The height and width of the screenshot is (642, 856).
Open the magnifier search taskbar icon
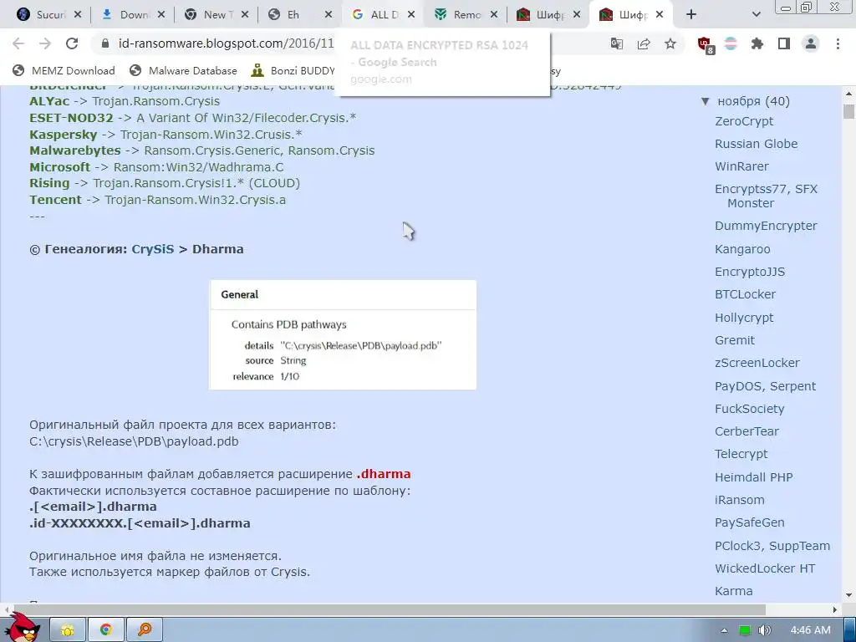pos(144,630)
